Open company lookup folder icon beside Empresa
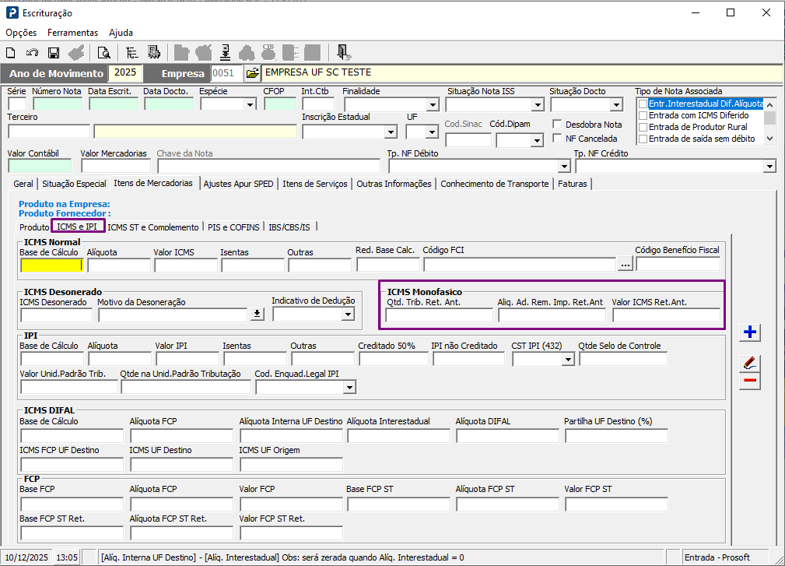Screen dimensions: 785x566 252,73
